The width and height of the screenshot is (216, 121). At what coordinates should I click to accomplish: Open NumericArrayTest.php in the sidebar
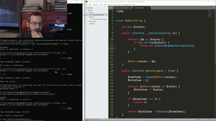100,19
